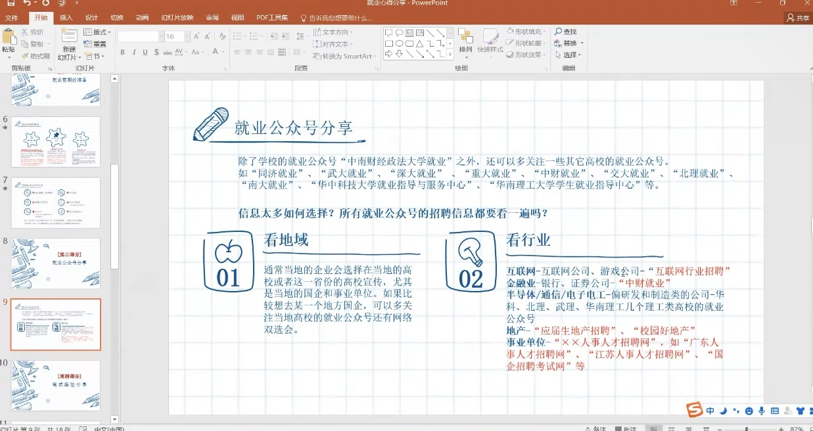Toggle center text alignment
The height and width of the screenshot is (431, 813).
tap(248, 53)
